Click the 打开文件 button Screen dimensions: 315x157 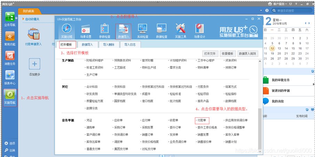coord(210,53)
